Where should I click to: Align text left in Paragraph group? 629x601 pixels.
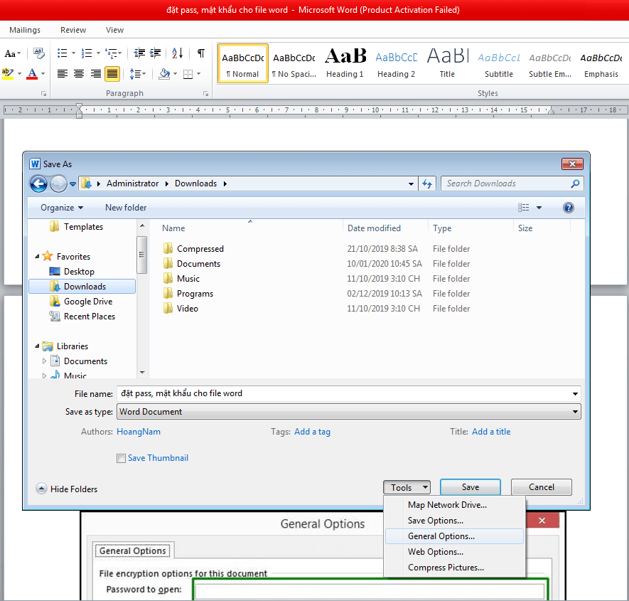click(62, 73)
